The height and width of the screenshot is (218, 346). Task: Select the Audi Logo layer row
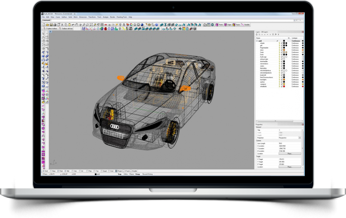tap(279, 57)
